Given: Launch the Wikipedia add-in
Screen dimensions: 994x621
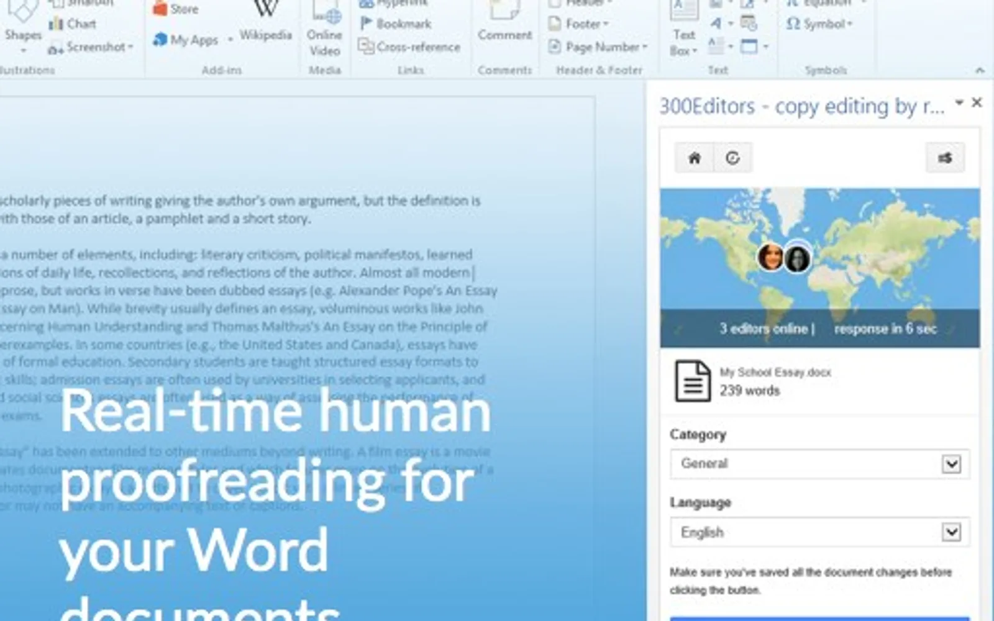Looking at the screenshot, I should pos(266,22).
